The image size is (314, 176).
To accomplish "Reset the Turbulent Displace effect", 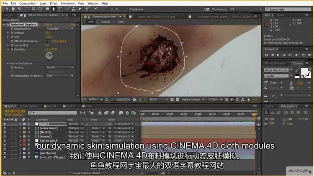I will click(49, 24).
